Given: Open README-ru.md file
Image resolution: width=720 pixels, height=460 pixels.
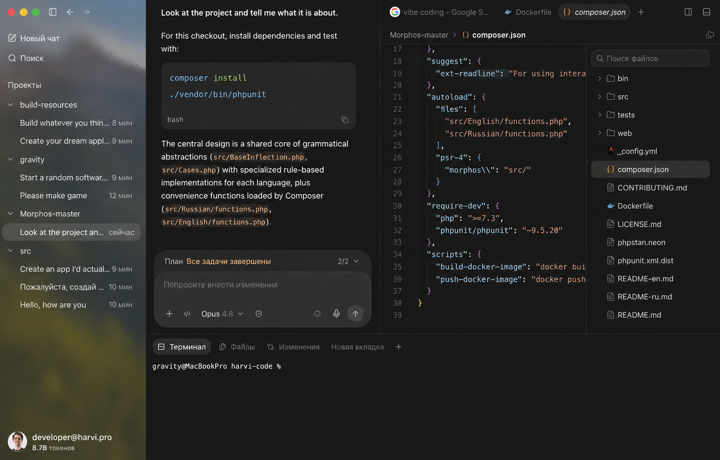Looking at the screenshot, I should coord(650,297).
